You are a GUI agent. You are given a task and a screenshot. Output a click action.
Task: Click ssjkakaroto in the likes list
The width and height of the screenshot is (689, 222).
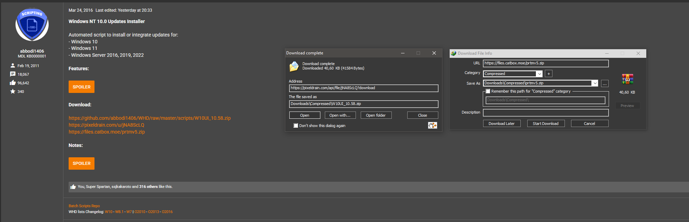click(x=121, y=187)
